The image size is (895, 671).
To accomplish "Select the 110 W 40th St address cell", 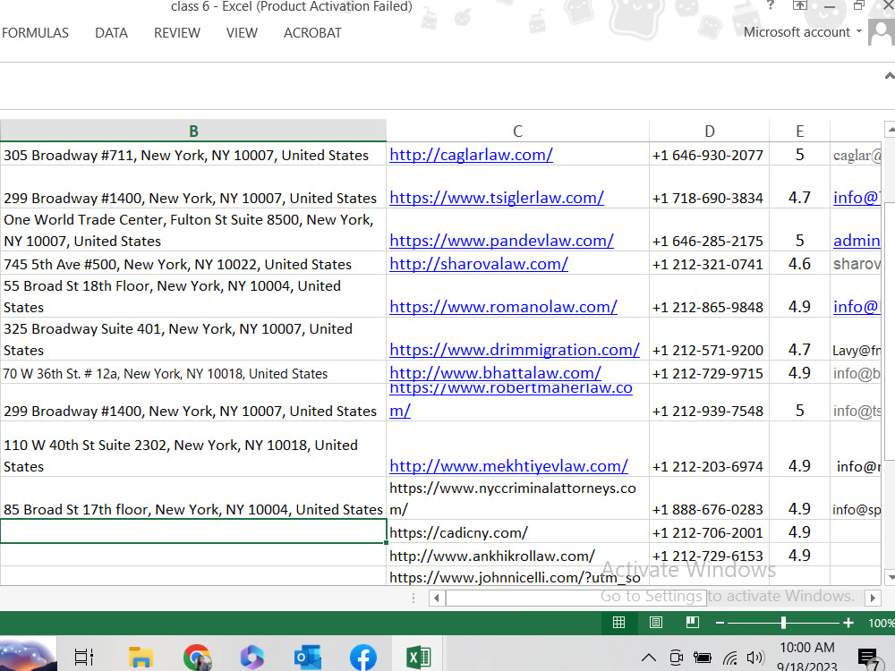I will [x=193, y=450].
